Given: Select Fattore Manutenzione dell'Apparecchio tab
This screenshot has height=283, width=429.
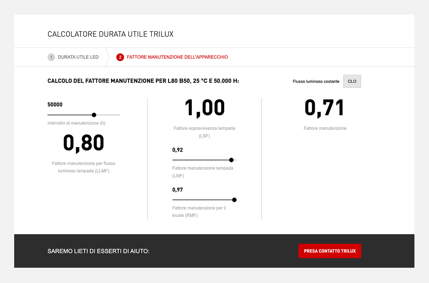Looking at the screenshot, I should click(172, 57).
